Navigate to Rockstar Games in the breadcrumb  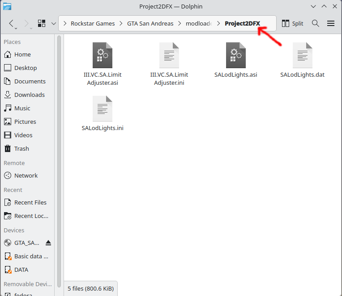93,23
